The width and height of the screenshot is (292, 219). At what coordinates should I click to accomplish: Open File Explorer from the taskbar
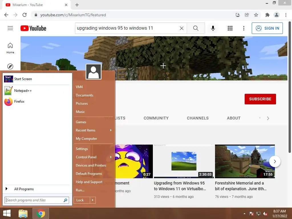point(23,213)
